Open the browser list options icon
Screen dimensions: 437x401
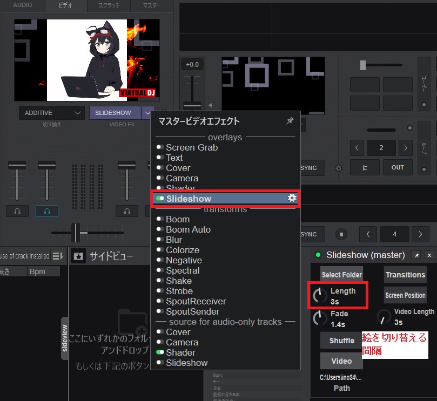click(58, 256)
